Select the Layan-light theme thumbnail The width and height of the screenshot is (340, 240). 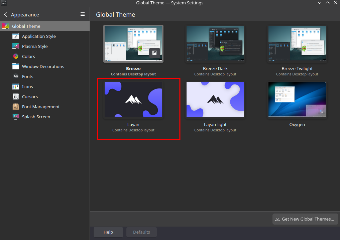click(x=215, y=100)
